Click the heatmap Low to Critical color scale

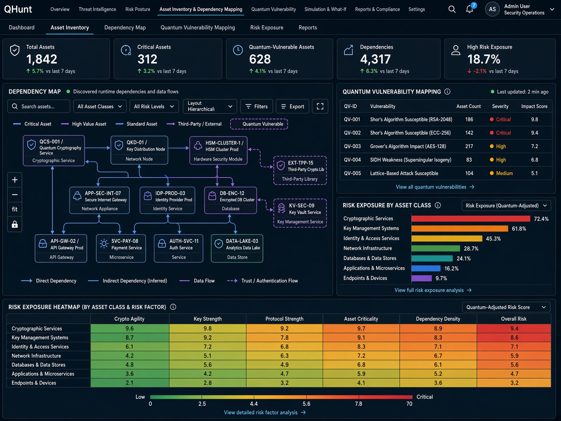[281, 397]
